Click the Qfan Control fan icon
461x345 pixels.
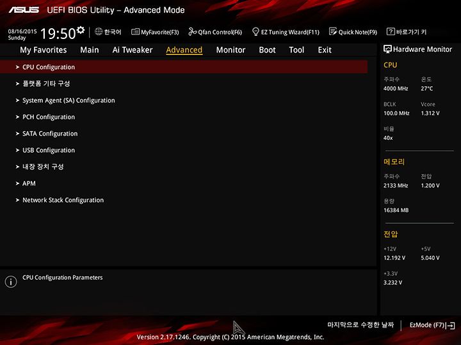click(192, 31)
